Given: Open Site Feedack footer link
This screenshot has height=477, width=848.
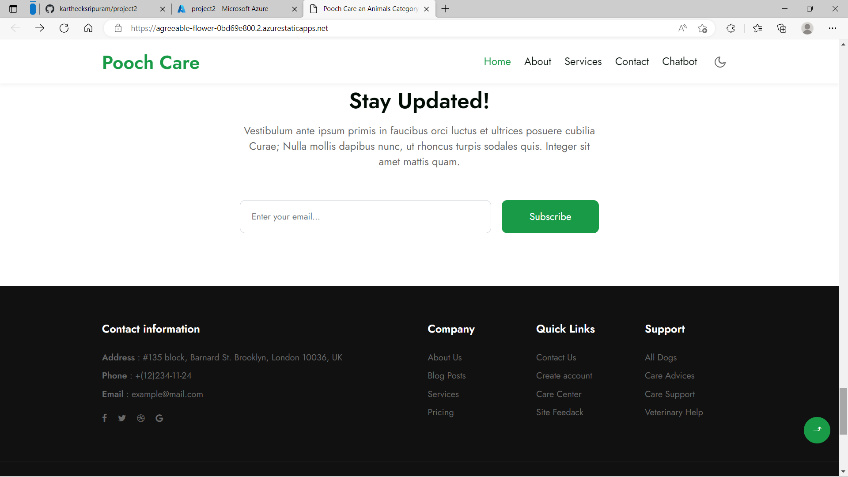Looking at the screenshot, I should 560,412.
